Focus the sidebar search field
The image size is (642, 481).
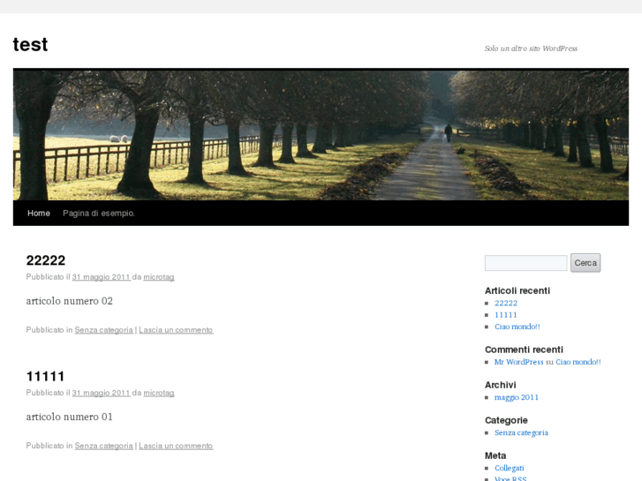coord(525,263)
